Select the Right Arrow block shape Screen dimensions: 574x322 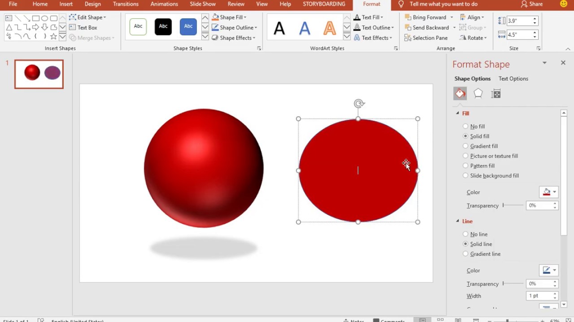tap(36, 27)
